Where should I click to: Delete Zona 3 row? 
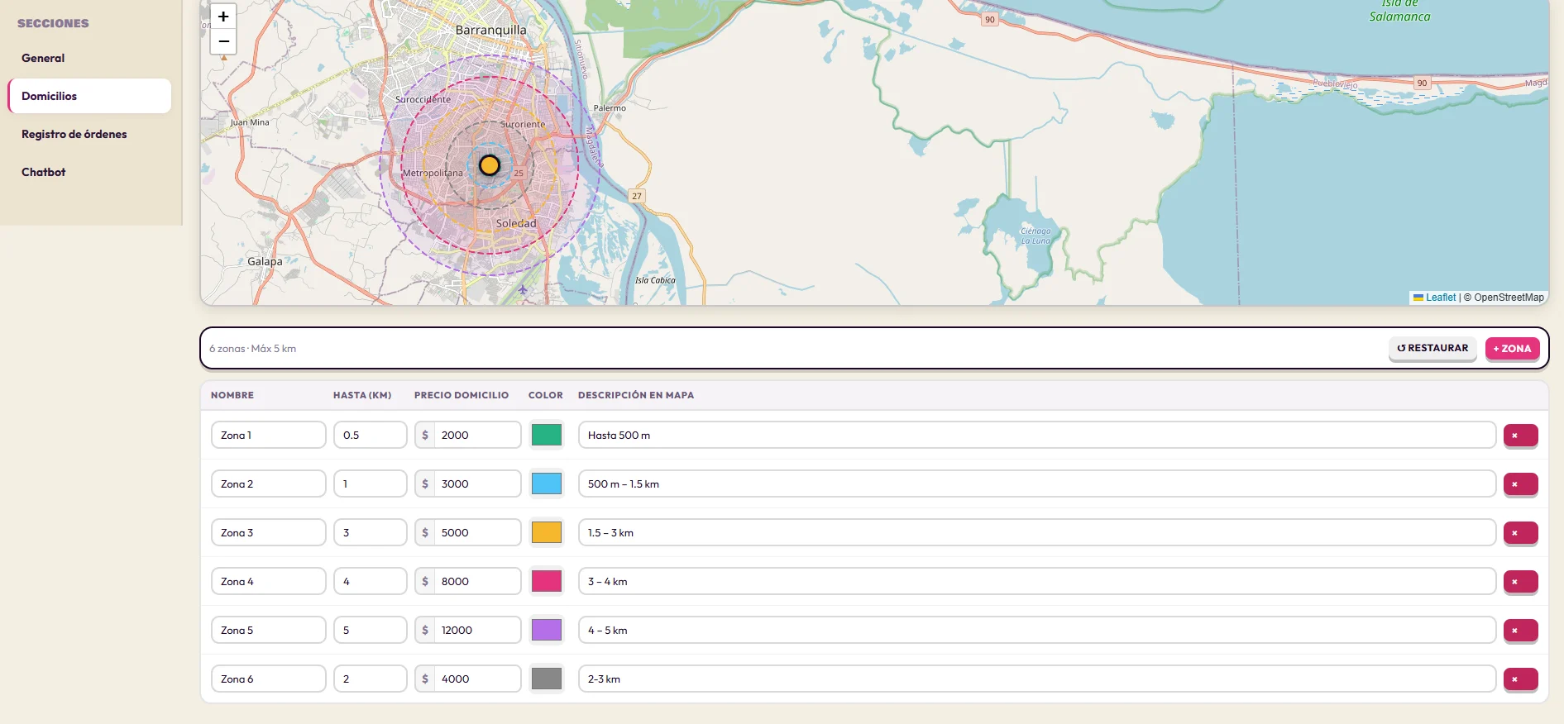(1520, 533)
